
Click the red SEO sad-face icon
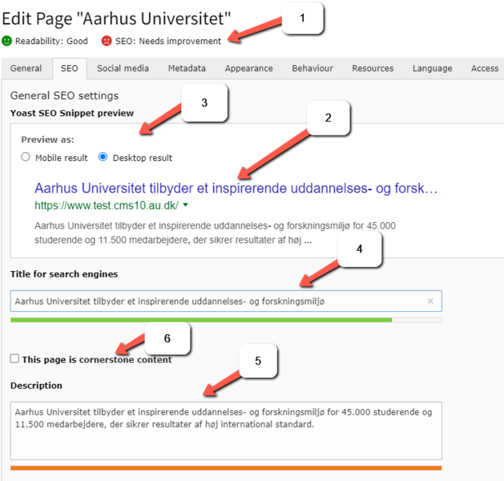click(x=107, y=41)
